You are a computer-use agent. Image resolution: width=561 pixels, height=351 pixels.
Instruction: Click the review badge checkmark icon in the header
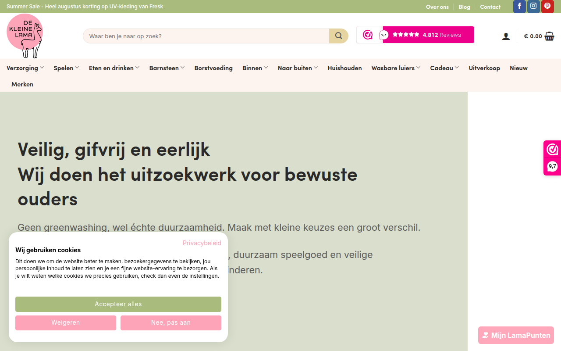point(367,35)
